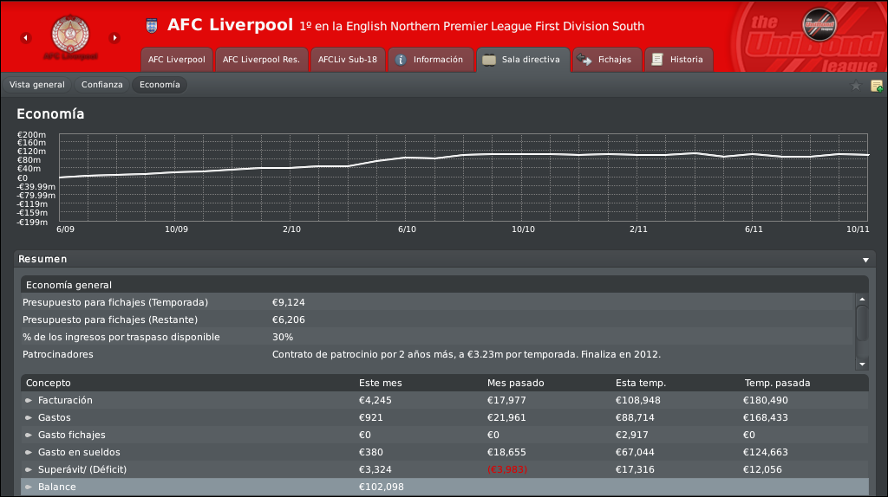Click the red (€3,983) deficit value
The height and width of the screenshot is (497, 888).
506,470
